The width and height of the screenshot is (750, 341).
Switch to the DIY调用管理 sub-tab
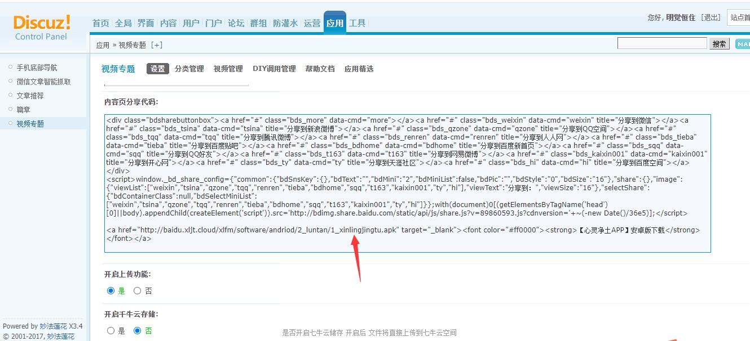tap(274, 69)
